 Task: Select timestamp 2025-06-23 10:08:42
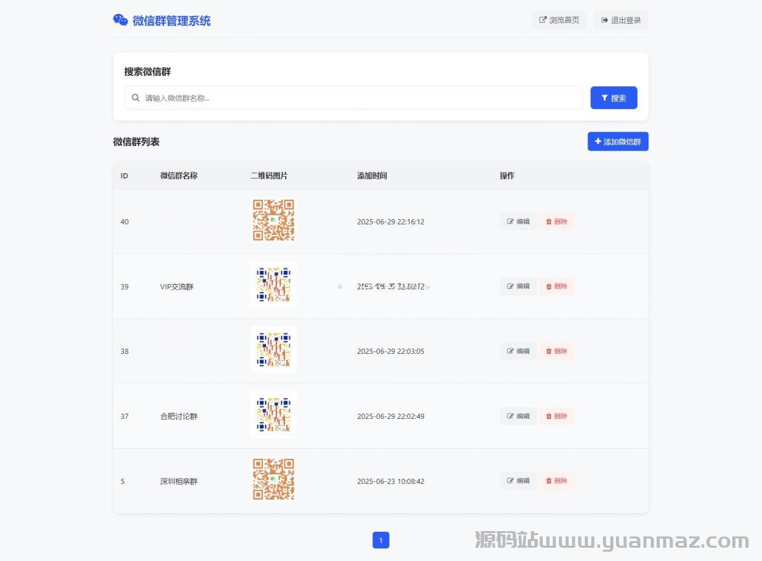click(x=391, y=481)
